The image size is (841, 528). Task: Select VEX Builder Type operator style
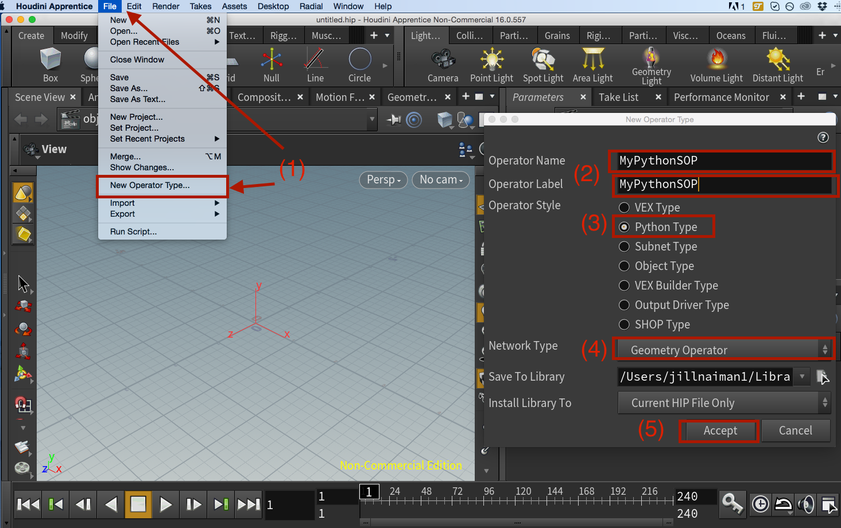pos(624,285)
